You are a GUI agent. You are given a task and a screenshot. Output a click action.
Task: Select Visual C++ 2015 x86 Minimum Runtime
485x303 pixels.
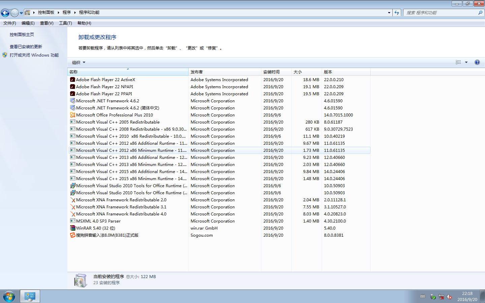(219, 179)
